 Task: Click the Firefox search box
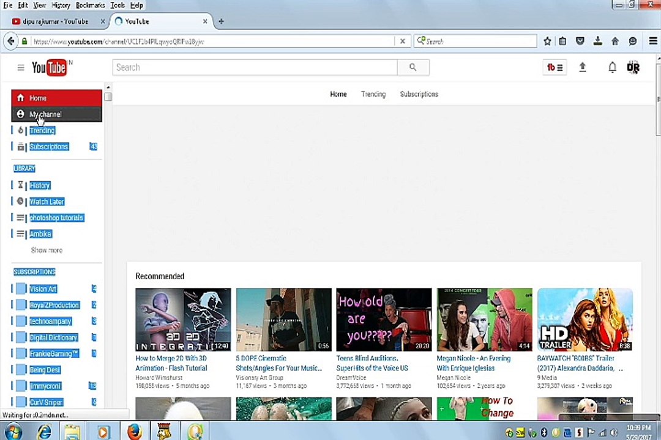pos(475,42)
